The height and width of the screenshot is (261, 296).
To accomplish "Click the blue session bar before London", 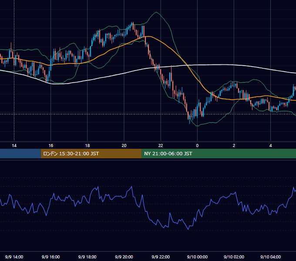I will tap(20, 154).
